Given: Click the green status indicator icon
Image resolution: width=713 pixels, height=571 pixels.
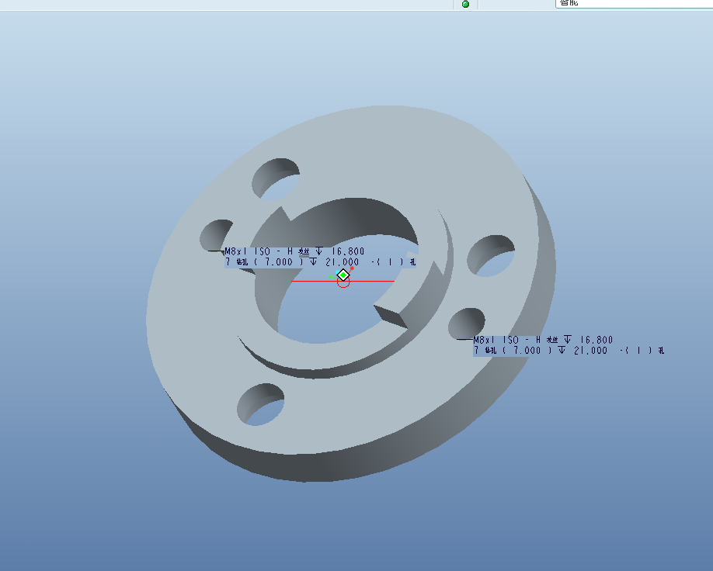Looking at the screenshot, I should (465, 4).
